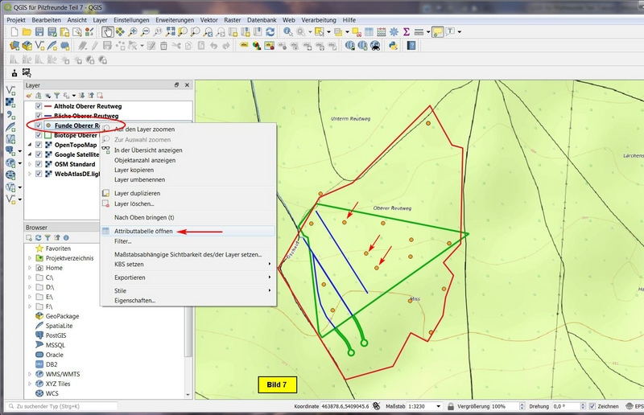Click the filter icon in Browser panel
644x415 pixels.
tap(47, 238)
